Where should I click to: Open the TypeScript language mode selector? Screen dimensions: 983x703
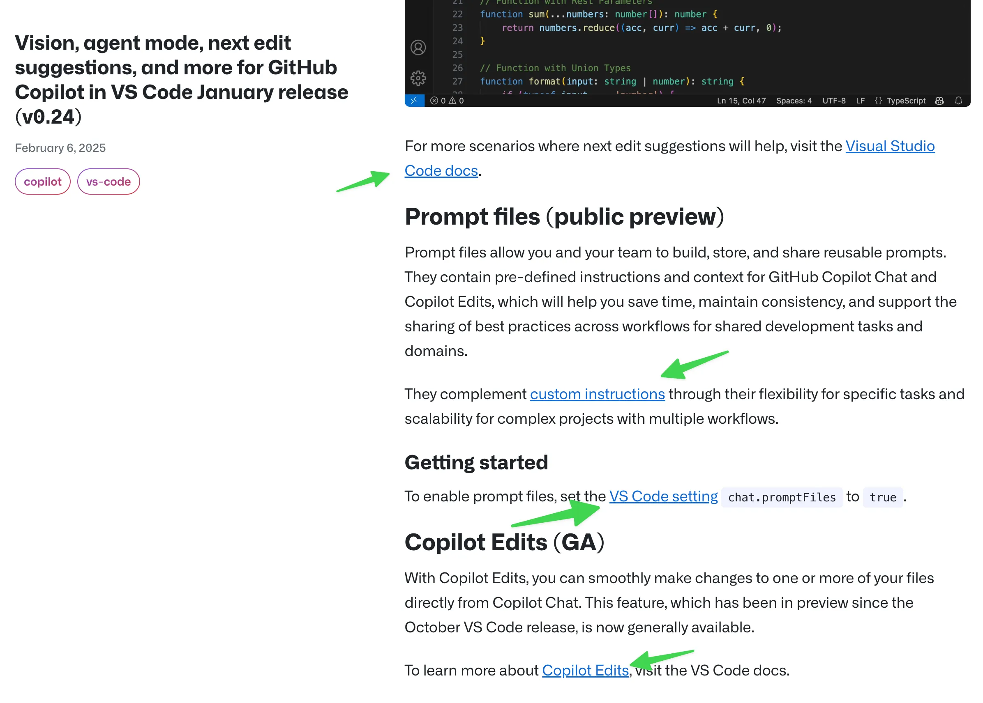click(907, 101)
